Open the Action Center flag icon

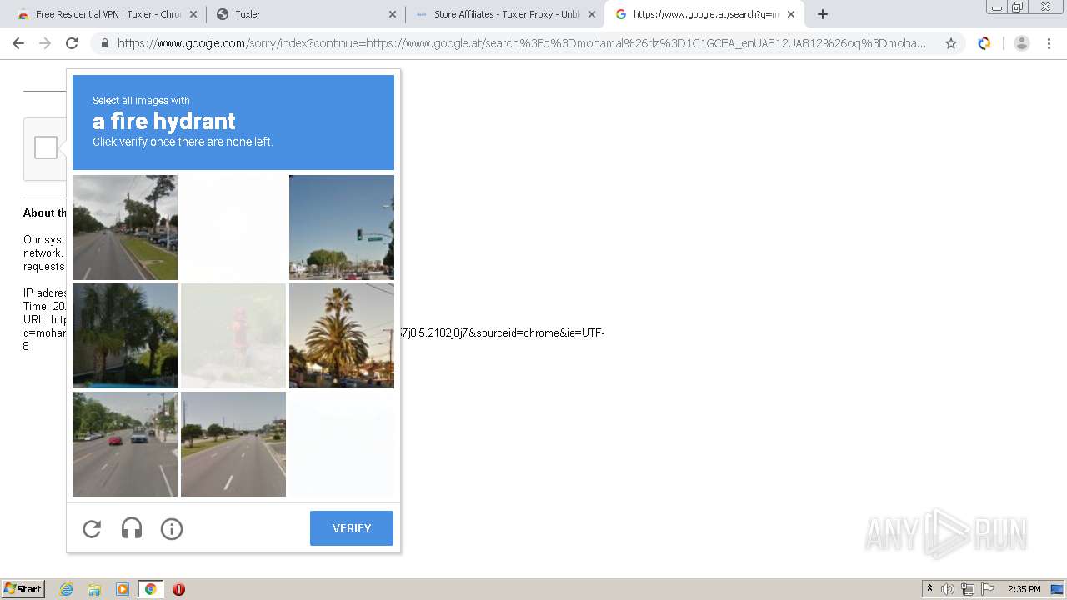(x=988, y=589)
